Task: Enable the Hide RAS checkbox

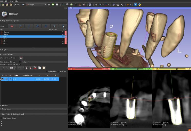Action: 58,71
